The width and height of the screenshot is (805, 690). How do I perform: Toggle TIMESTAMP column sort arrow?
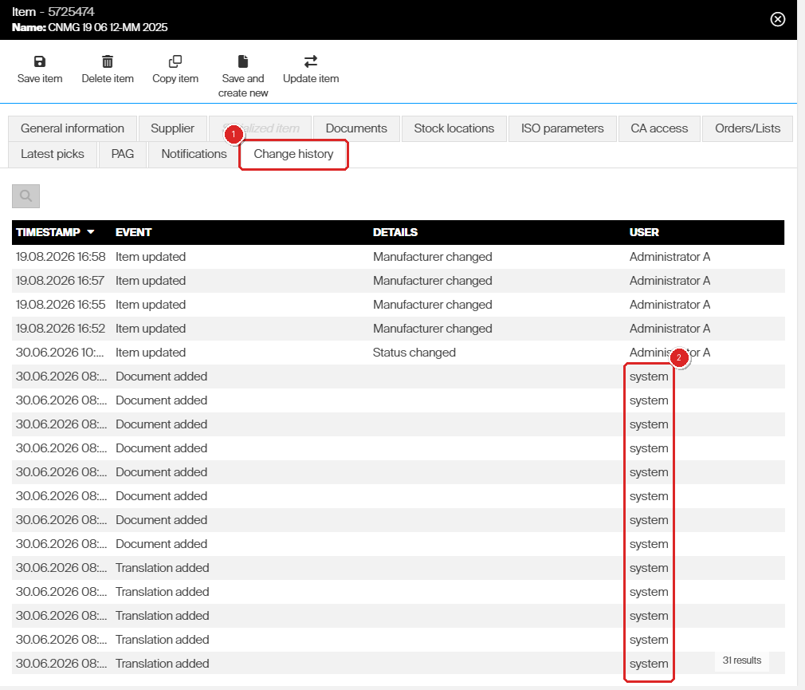tap(91, 232)
